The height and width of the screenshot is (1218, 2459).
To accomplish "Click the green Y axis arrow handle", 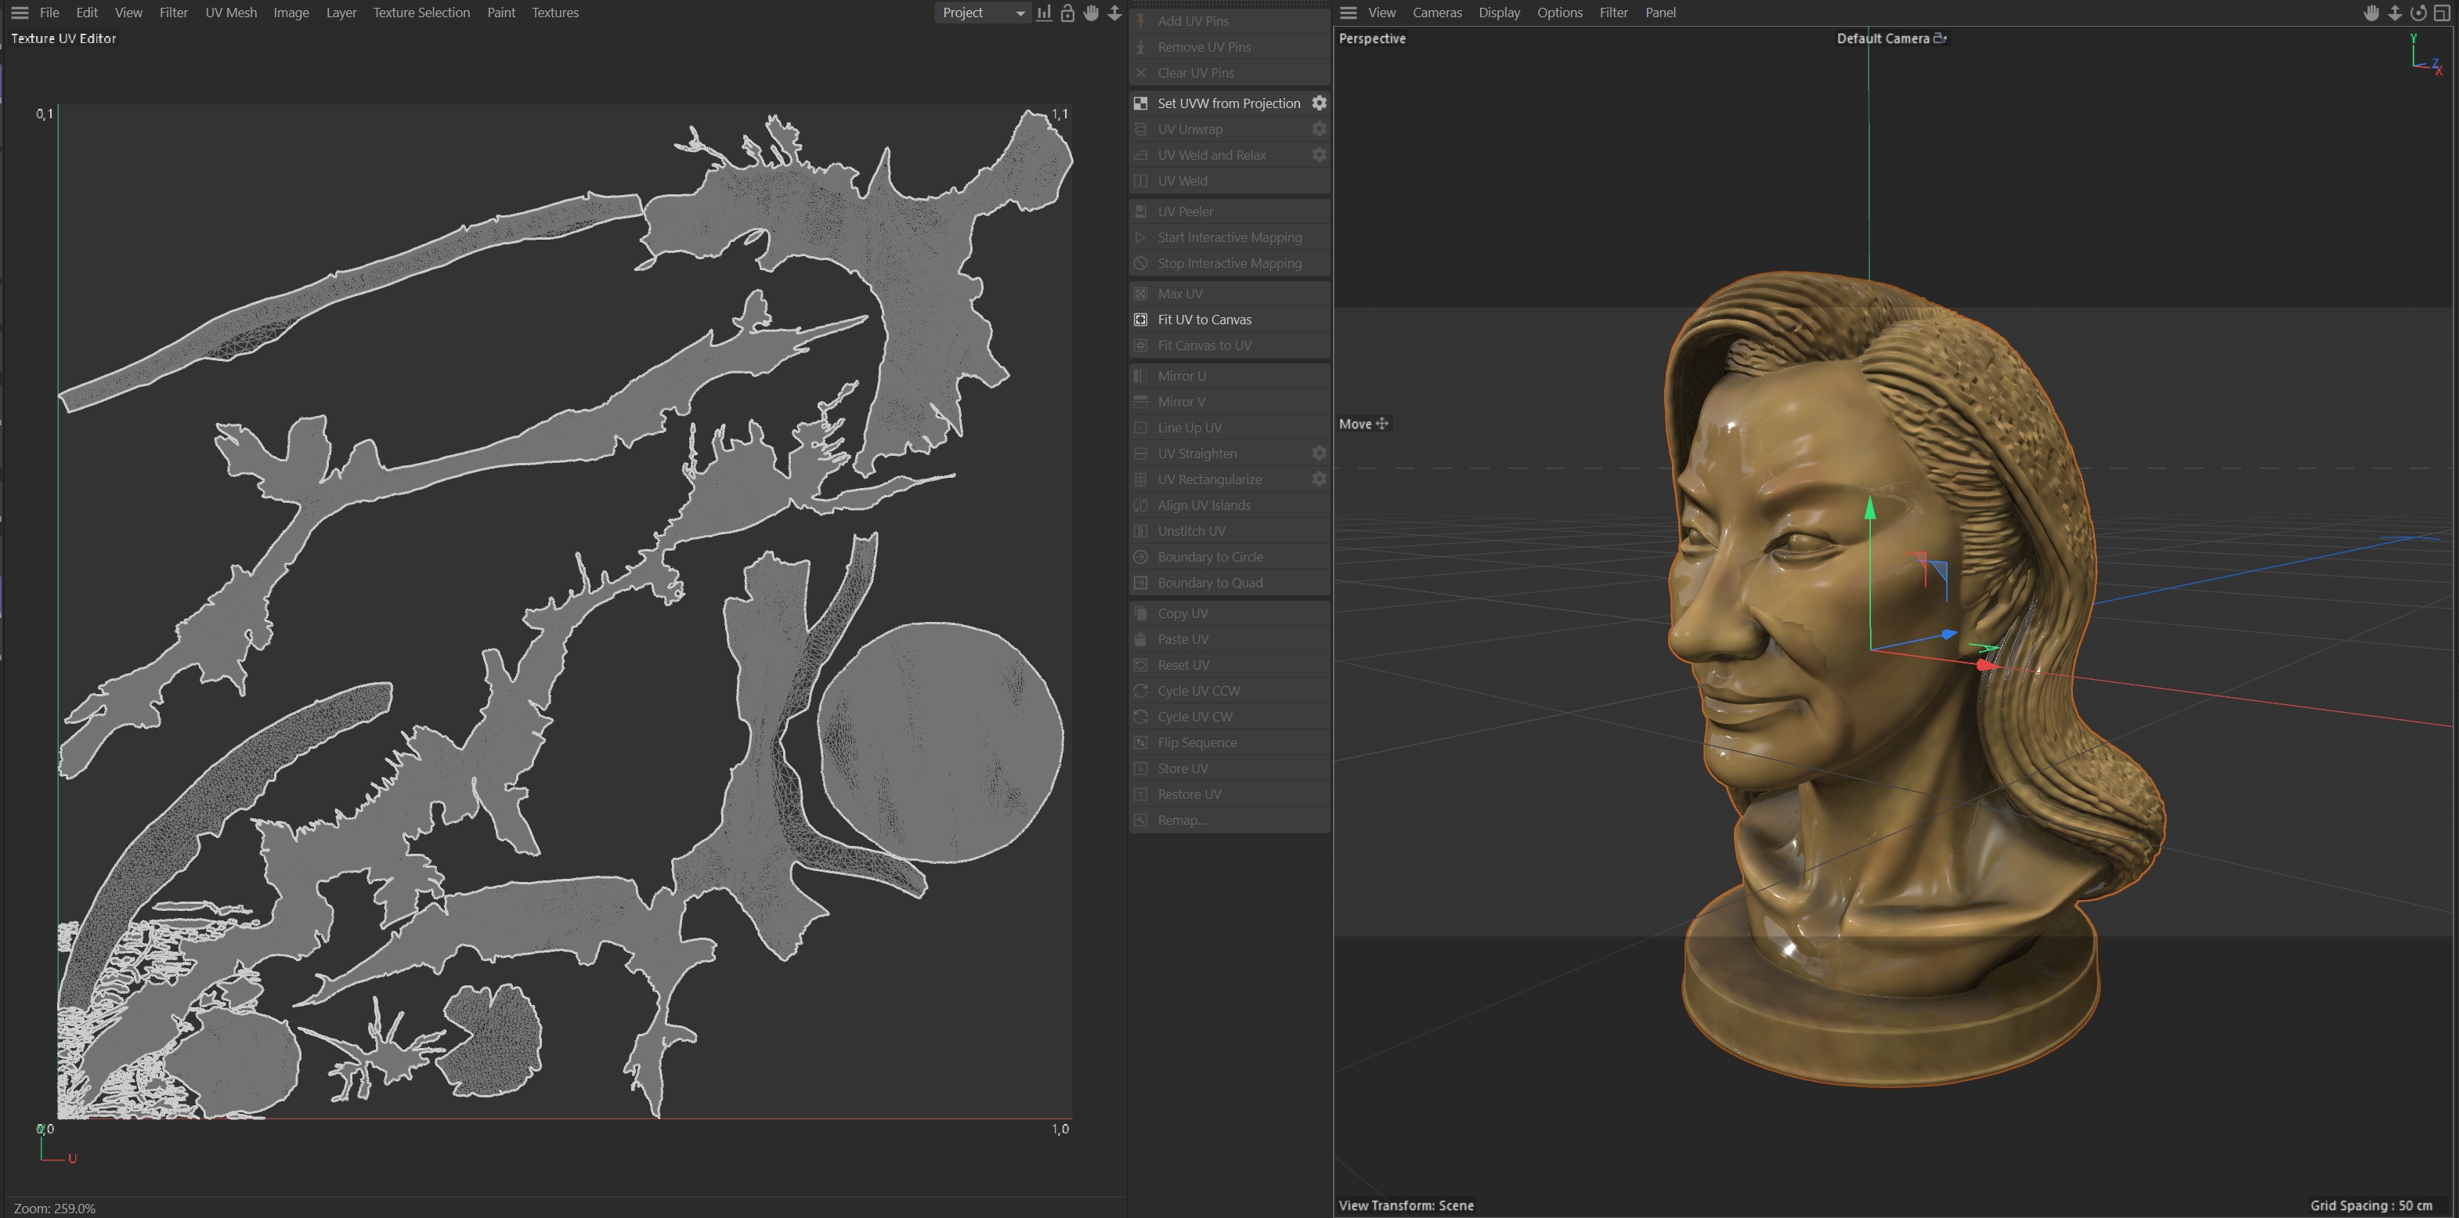I will point(1870,509).
